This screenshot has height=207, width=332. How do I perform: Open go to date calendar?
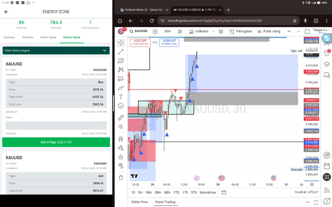(x=224, y=193)
